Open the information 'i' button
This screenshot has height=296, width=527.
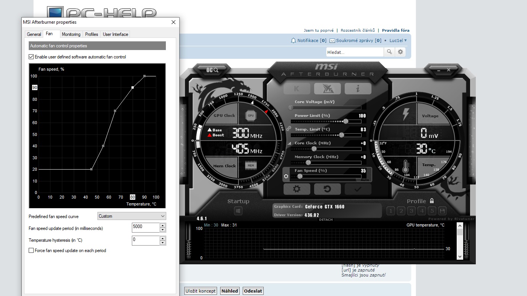click(358, 89)
